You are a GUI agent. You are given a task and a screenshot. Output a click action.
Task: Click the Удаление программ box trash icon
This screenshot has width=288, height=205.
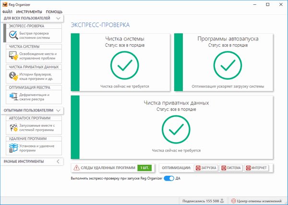tap(13, 148)
